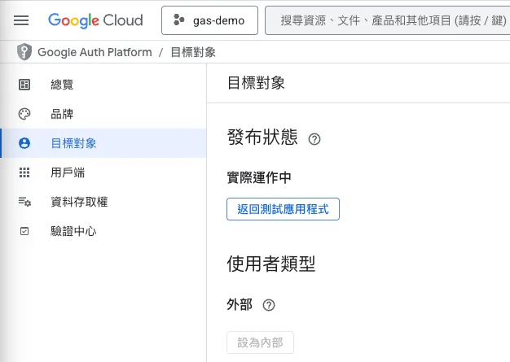Open the 品牌 page from sidebar label
Screen dimensions: 510x362
[62, 114]
